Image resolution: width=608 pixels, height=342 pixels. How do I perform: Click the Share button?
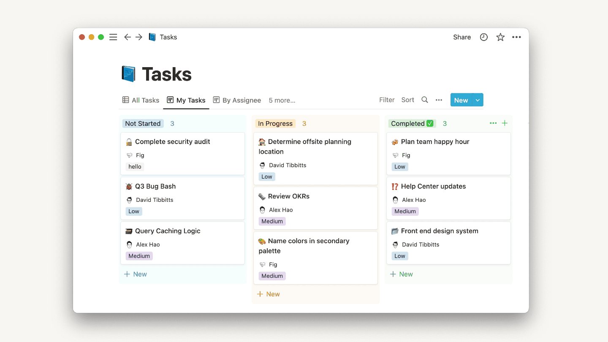461,37
